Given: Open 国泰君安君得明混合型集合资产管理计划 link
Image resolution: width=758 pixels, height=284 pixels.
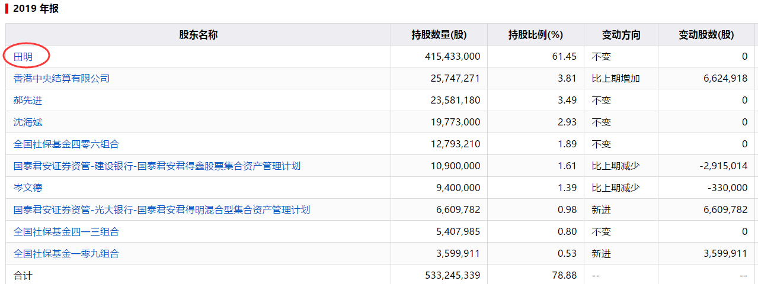Looking at the screenshot, I should 162,209.
